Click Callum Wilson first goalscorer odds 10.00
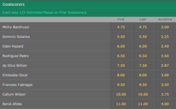The height and width of the screenshot is (109, 176). coord(121,94)
